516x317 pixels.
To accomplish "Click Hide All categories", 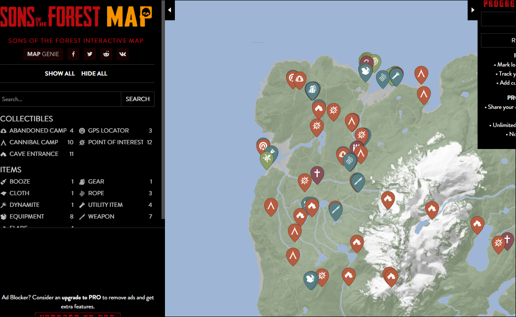I will [94, 73].
